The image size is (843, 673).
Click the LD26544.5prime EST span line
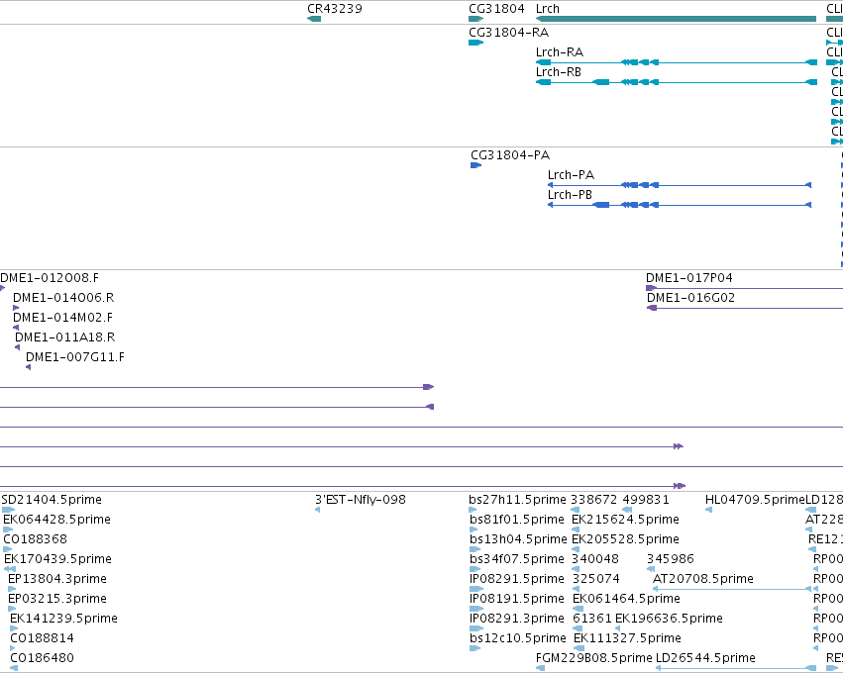click(736, 668)
